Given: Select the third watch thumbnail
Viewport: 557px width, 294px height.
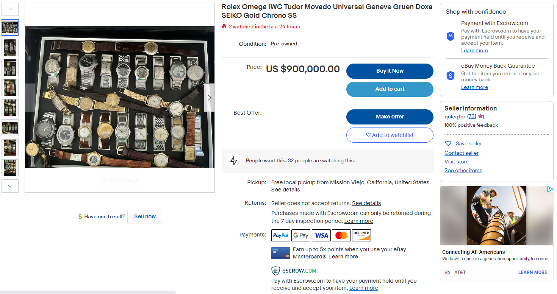Looking at the screenshot, I should (10, 67).
